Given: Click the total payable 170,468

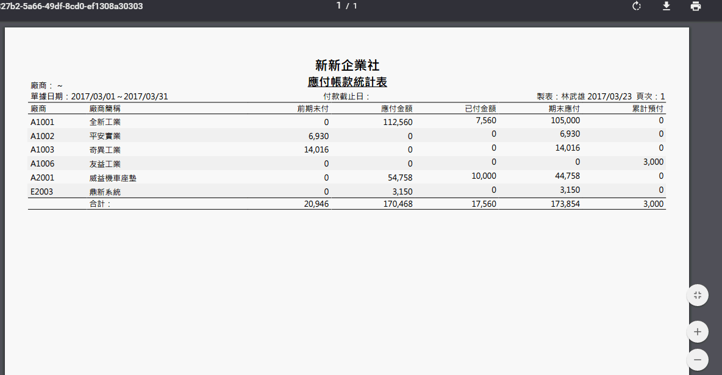Looking at the screenshot, I should click(398, 204).
